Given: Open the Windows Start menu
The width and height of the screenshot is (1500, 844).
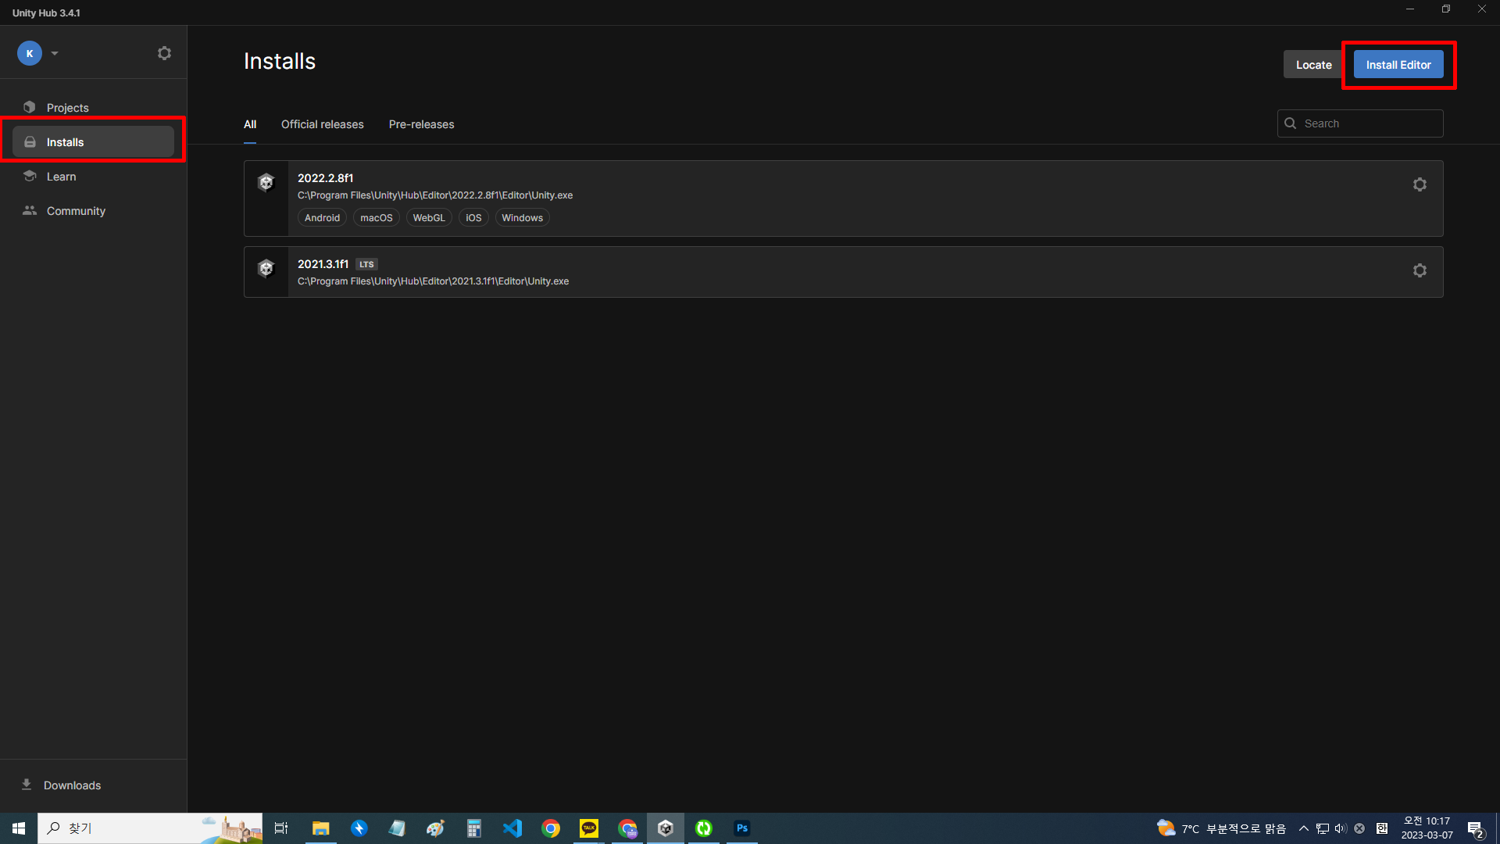Looking at the screenshot, I should 19,828.
